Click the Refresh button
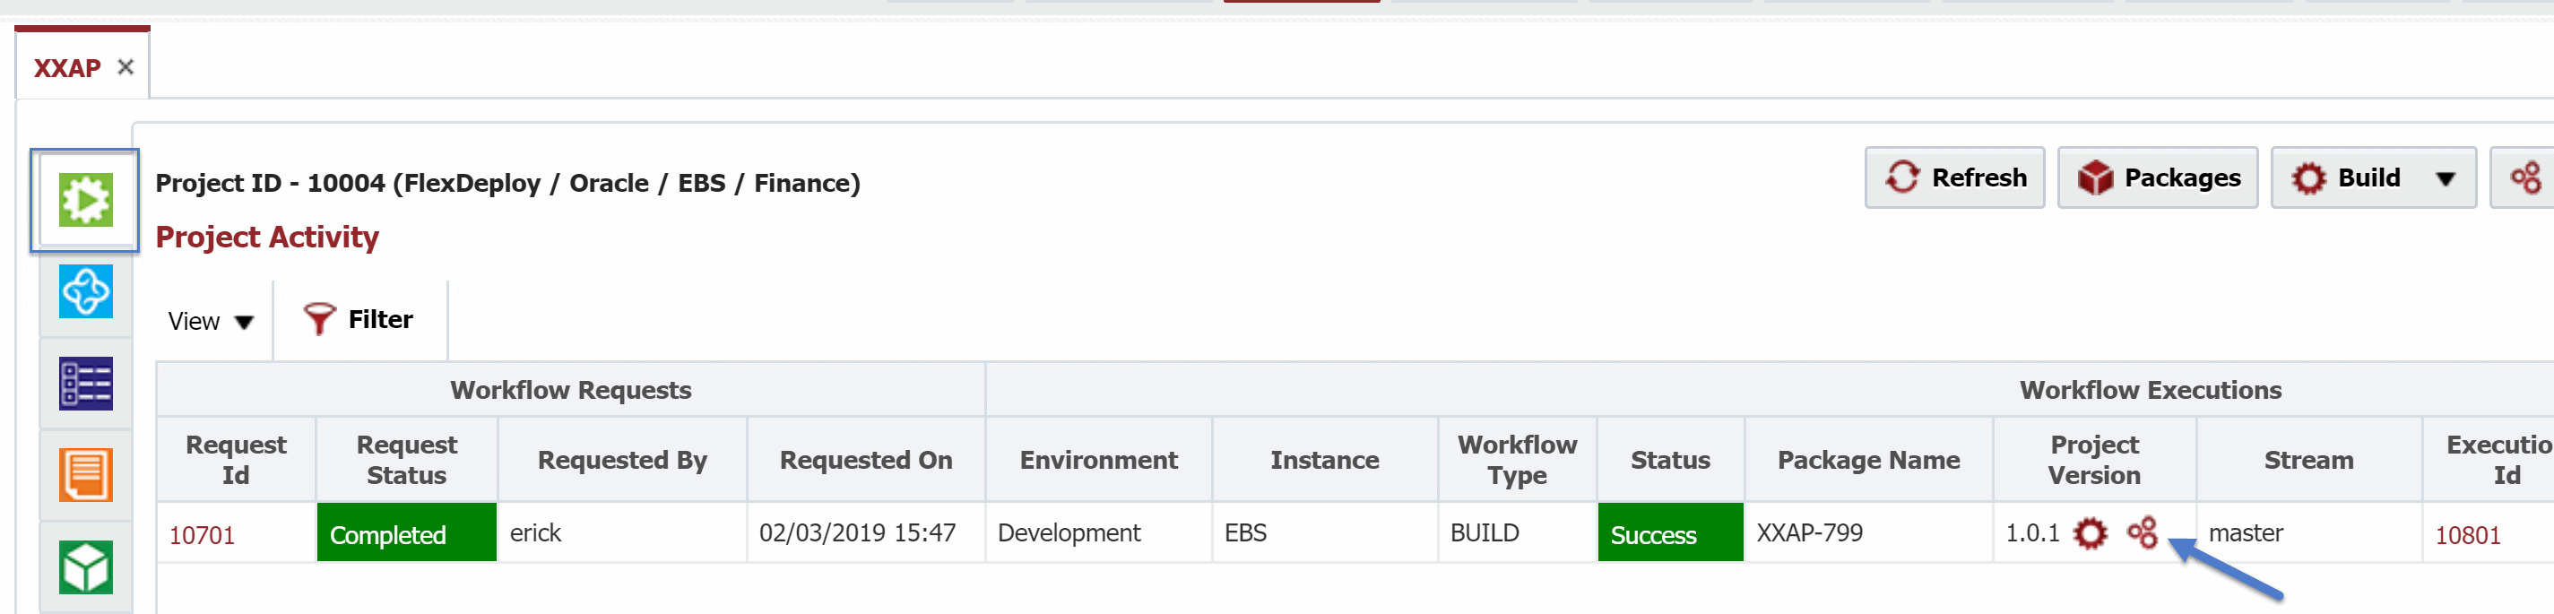This screenshot has height=614, width=2554. click(1954, 178)
